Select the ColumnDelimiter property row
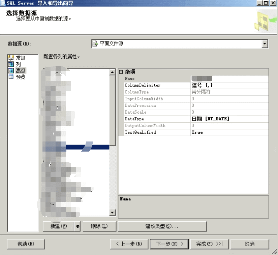The image size is (278, 255). click(143, 85)
